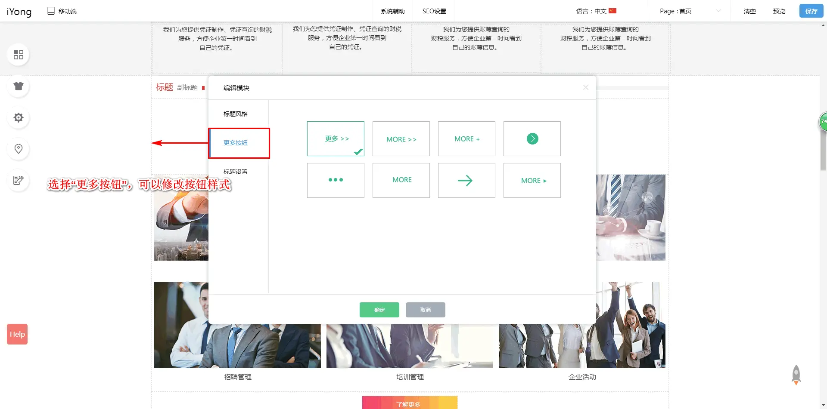Open the modules grid icon in sidebar
827x409 pixels.
(18, 55)
